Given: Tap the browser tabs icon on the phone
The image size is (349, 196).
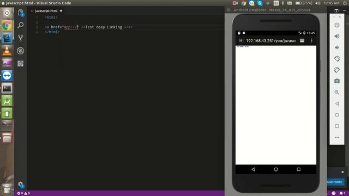Looking at the screenshot, I should pyautogui.click(x=302, y=40).
